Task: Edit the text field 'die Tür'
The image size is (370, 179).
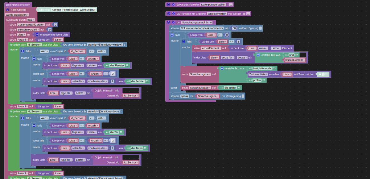Action: 115,132
